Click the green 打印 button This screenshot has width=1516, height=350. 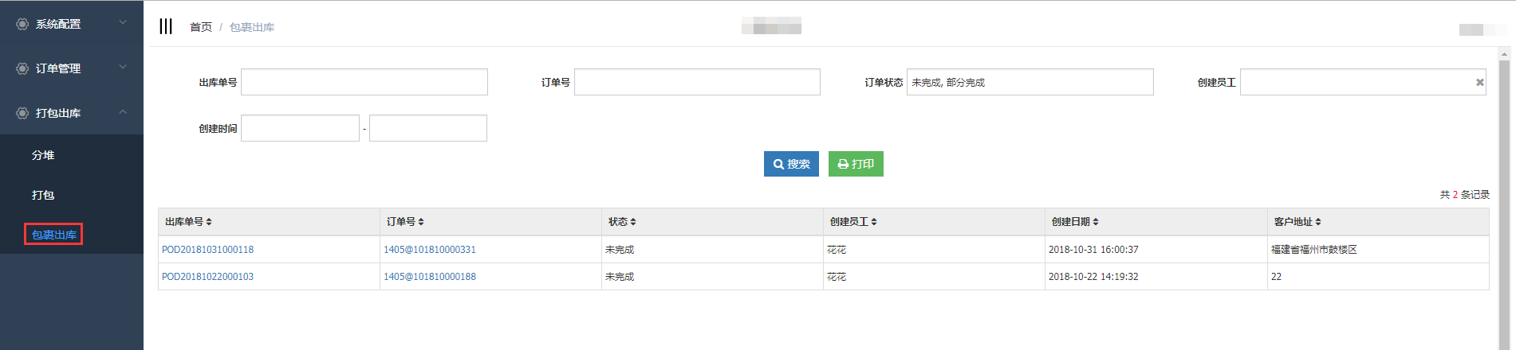[x=856, y=164]
